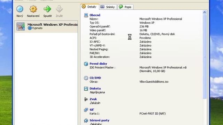Click the 'IDE Primární Master :' label

[102, 68]
